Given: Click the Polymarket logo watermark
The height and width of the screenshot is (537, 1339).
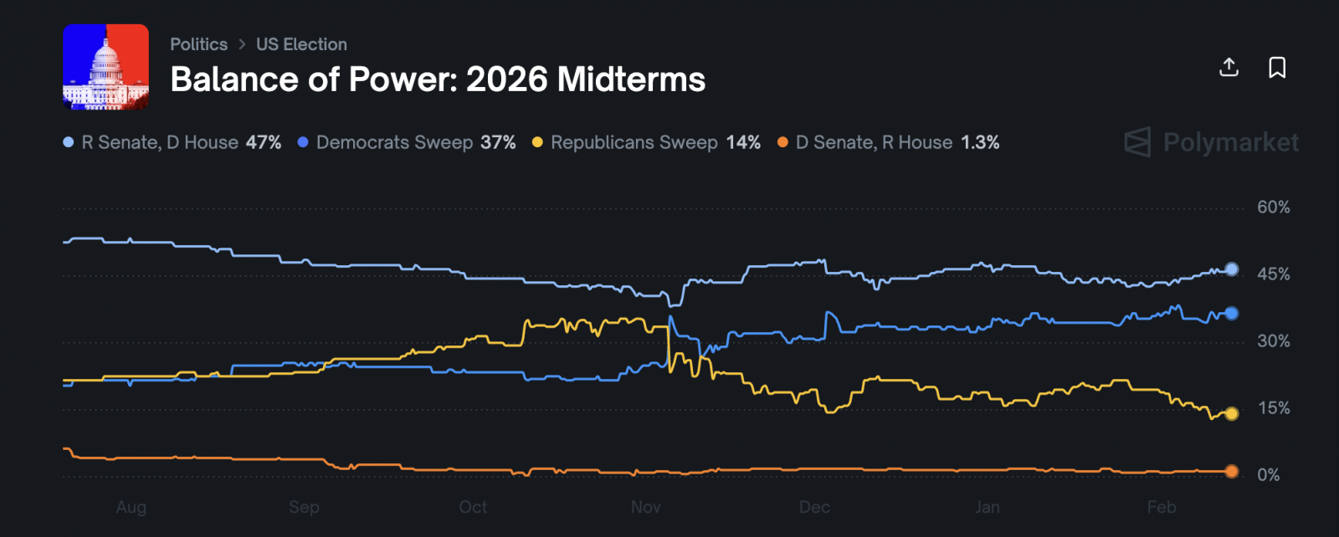Looking at the screenshot, I should click(1211, 142).
